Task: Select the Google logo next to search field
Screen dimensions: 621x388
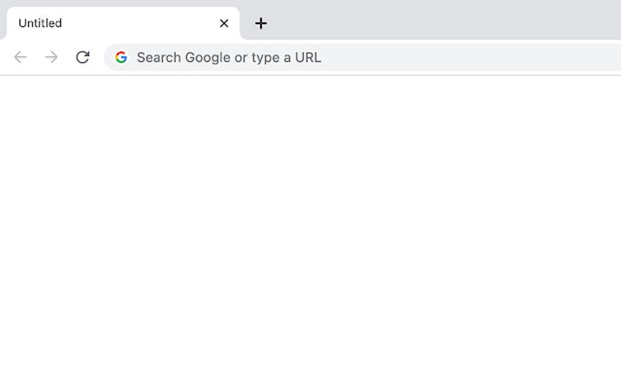Action: [x=122, y=57]
